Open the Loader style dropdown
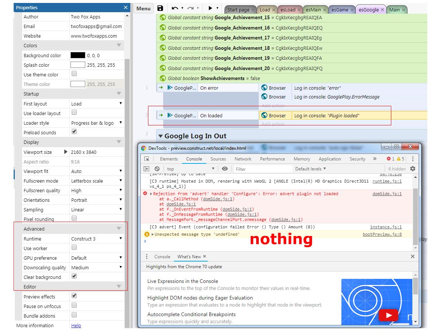 coord(97,123)
